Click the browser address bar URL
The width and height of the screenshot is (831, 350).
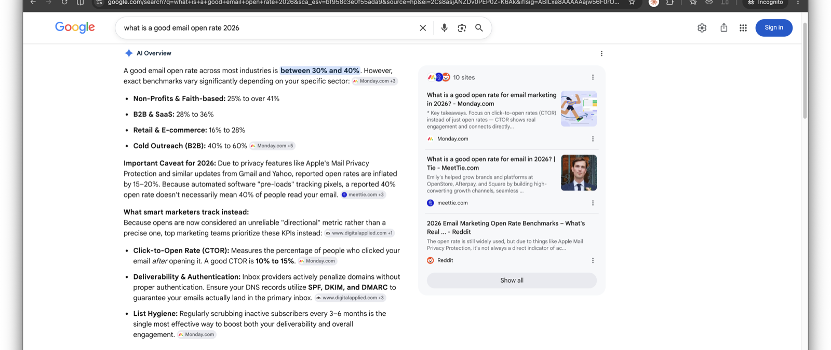point(363,3)
